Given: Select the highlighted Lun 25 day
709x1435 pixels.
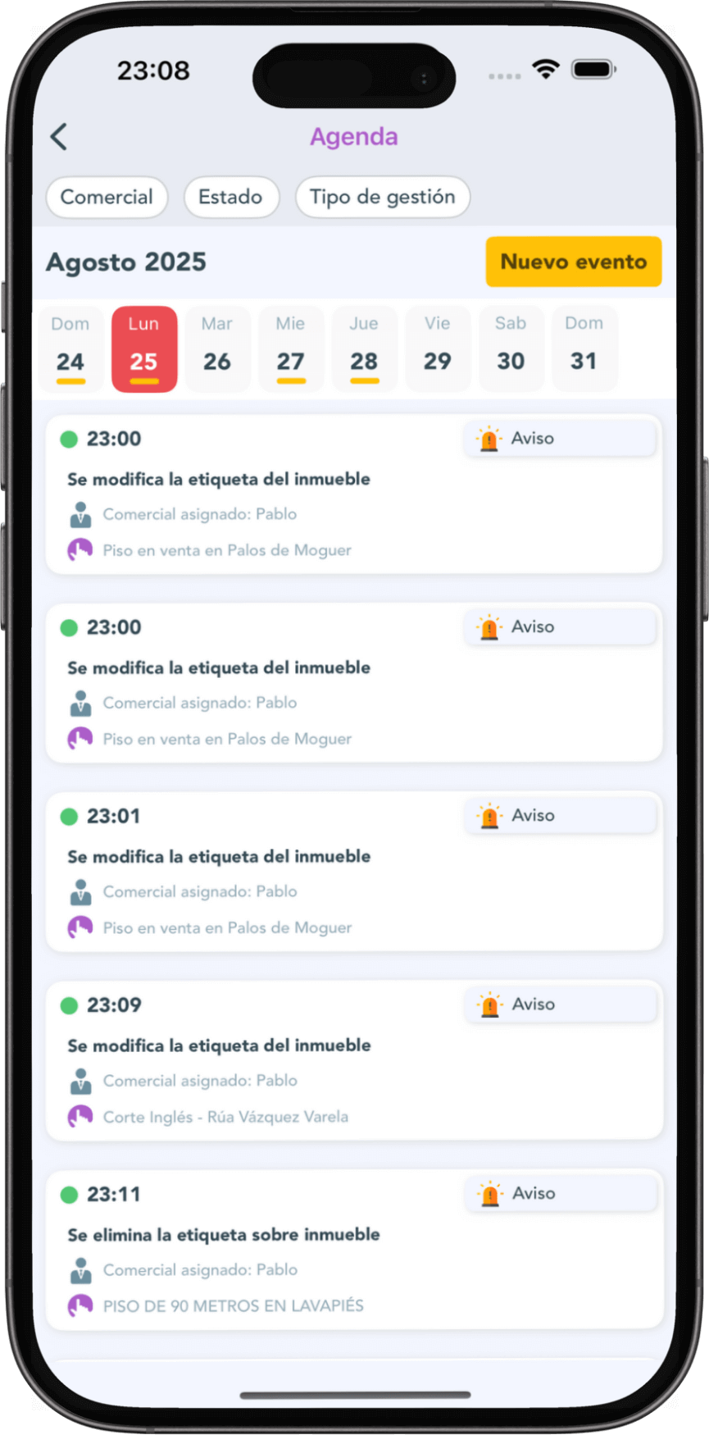Looking at the screenshot, I should coord(144,348).
